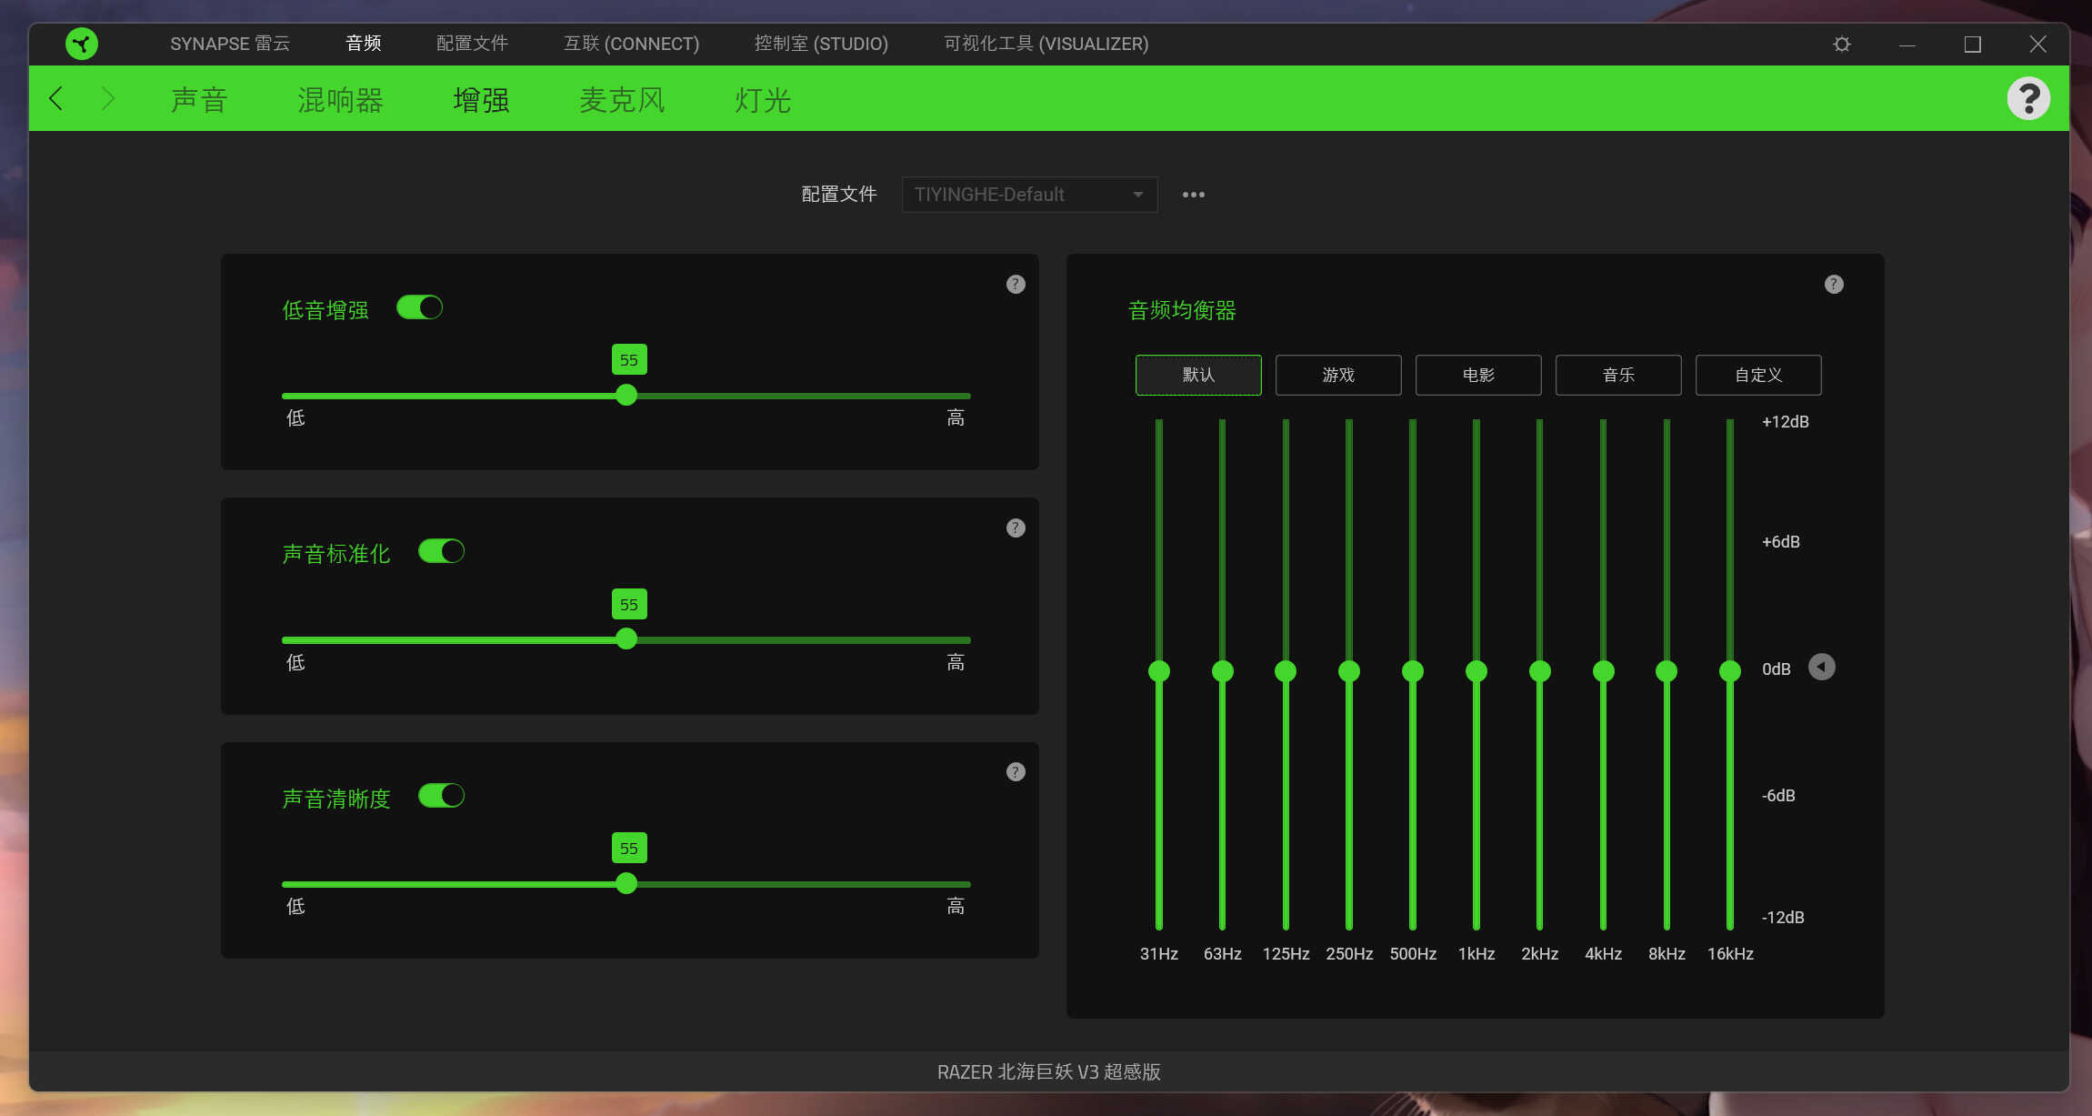
Task: Open the large help question mark
Action: [2028, 98]
